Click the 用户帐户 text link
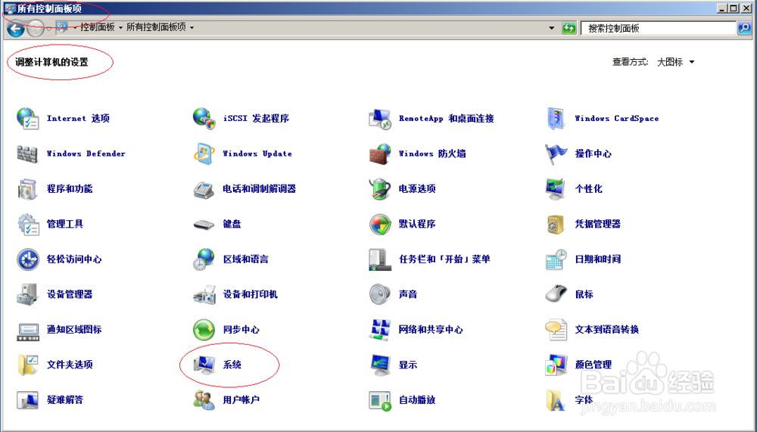757x432 pixels. click(241, 399)
